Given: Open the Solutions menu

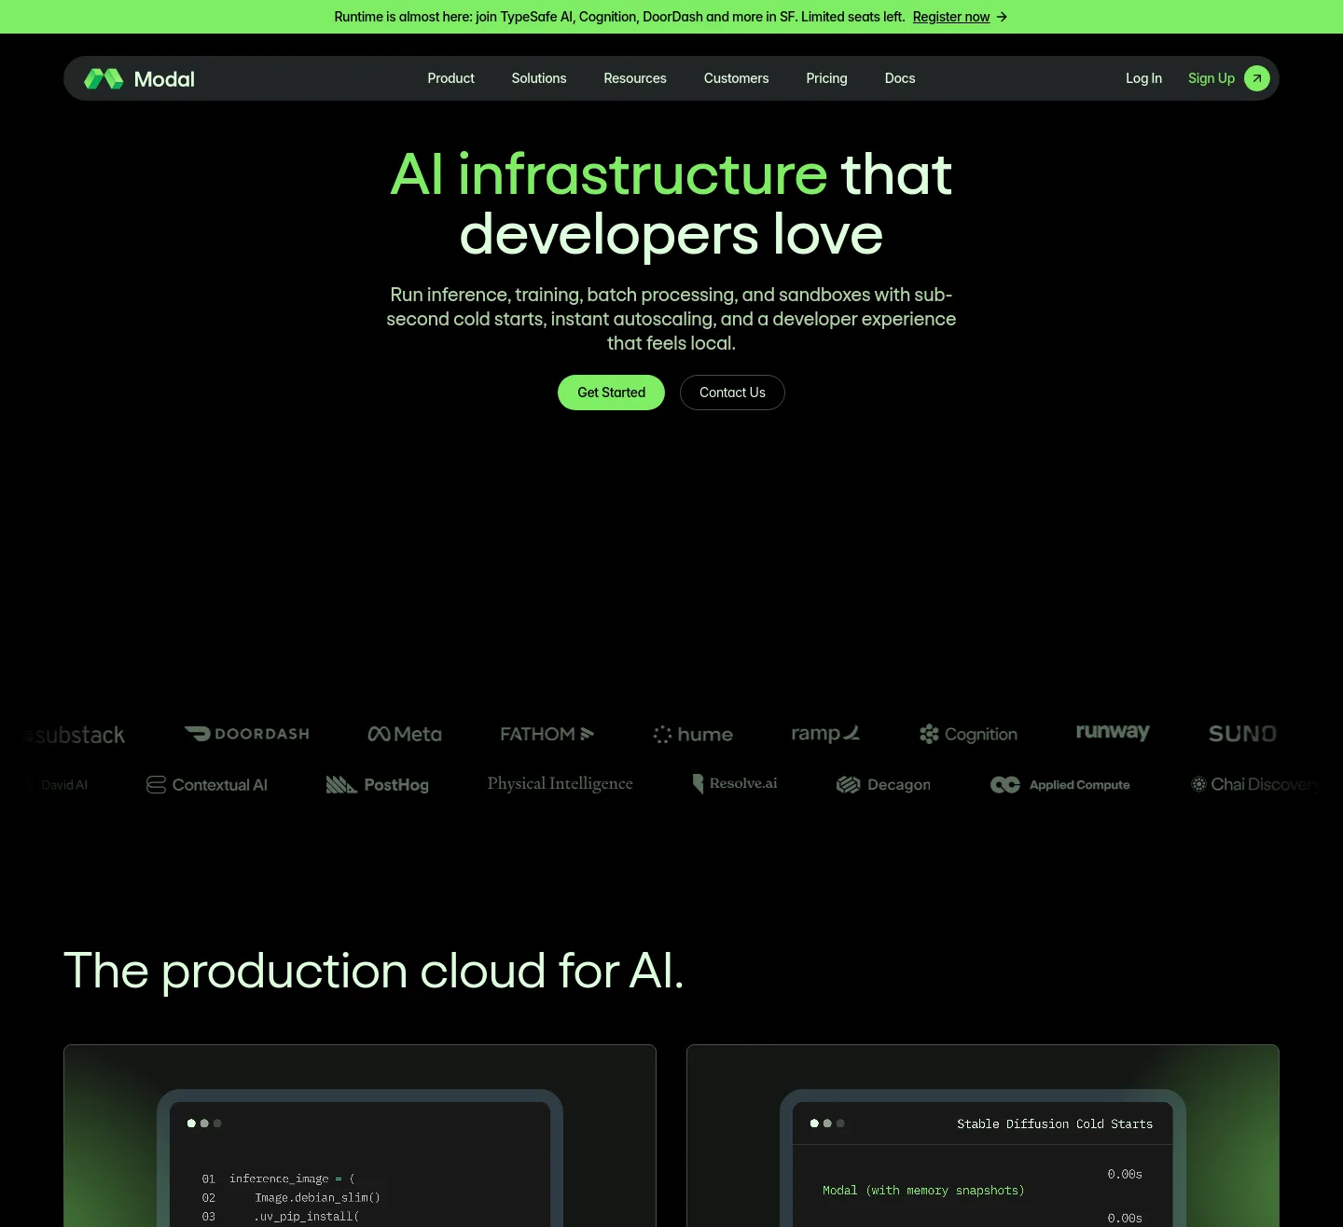Looking at the screenshot, I should click(x=539, y=78).
